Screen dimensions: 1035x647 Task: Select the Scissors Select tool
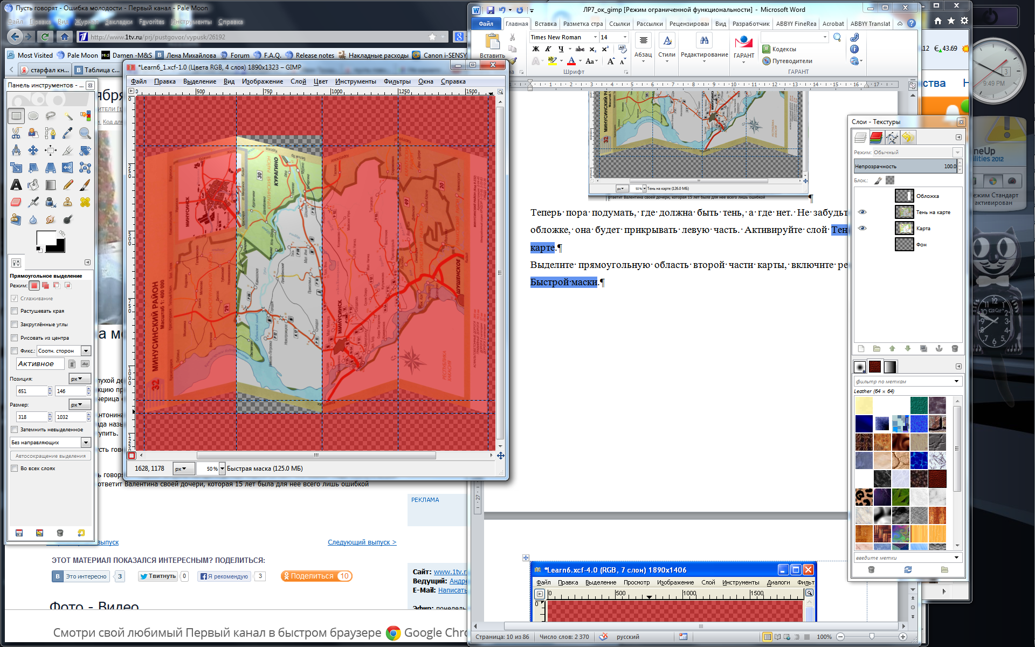tap(16, 133)
